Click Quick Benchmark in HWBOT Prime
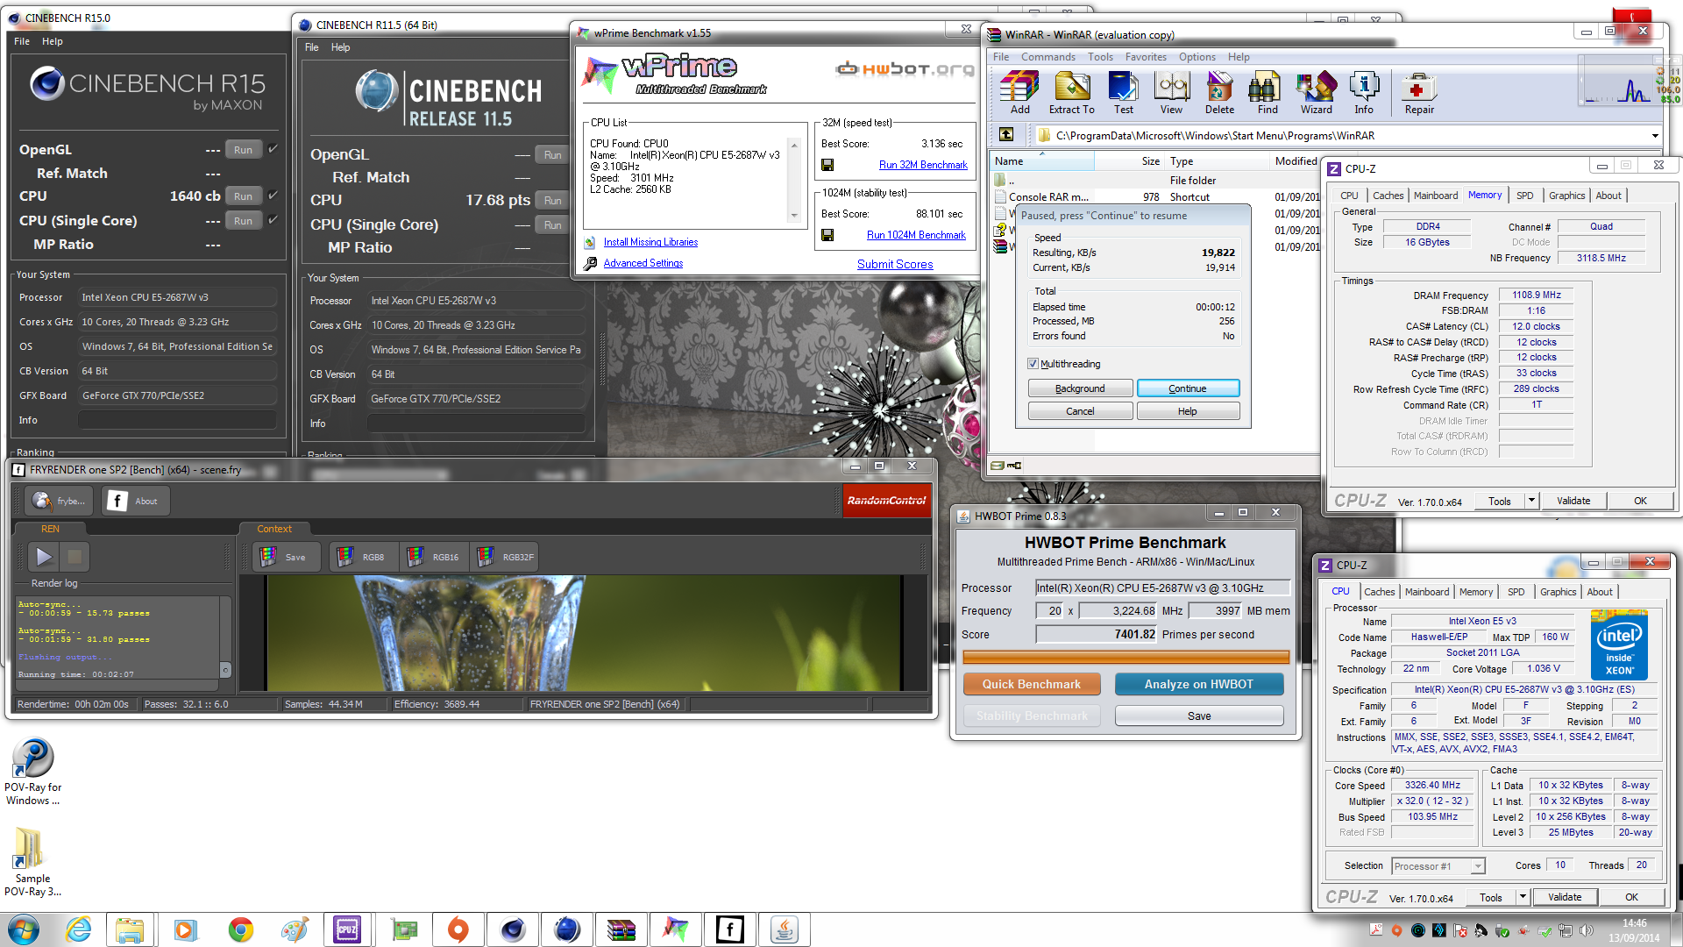The height and width of the screenshot is (947, 1683). 1031,684
